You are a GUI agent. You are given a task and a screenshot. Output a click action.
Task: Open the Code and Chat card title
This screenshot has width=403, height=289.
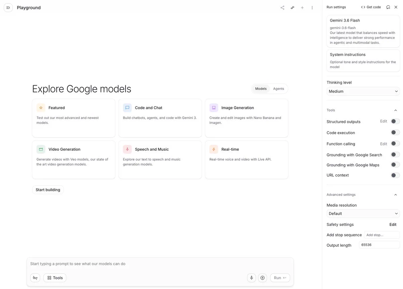coord(148,108)
